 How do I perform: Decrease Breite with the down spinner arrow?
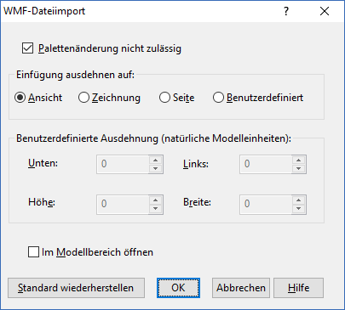[x=299, y=208]
